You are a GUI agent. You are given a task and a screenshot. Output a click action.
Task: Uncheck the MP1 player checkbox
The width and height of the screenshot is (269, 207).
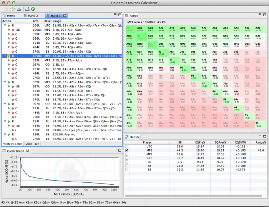(127, 150)
